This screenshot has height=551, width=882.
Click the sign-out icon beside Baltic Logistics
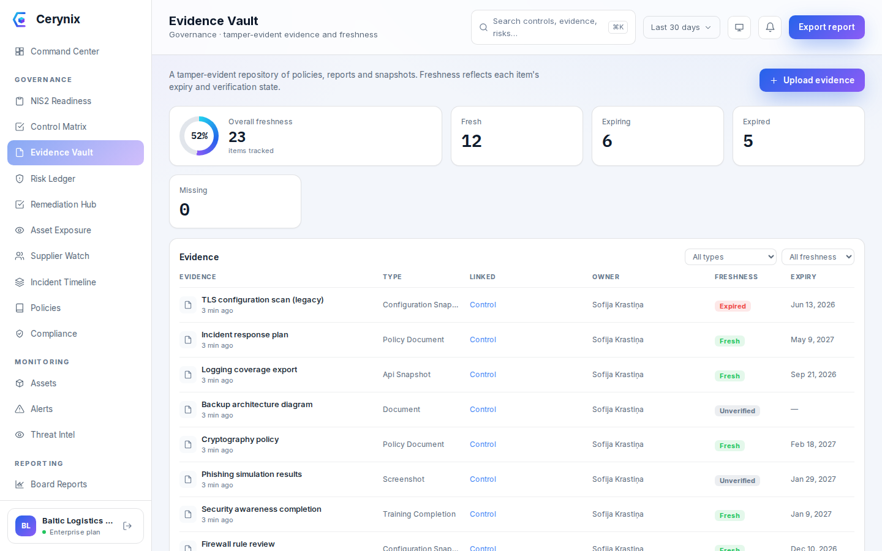click(x=127, y=526)
